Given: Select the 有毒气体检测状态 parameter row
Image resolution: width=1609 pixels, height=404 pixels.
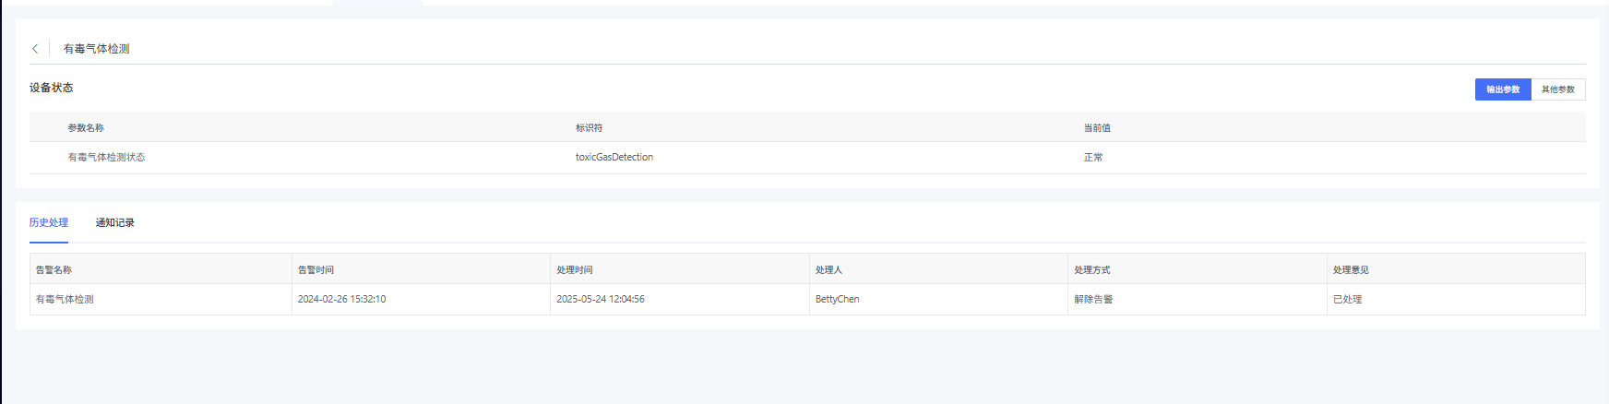Looking at the screenshot, I should (106, 158).
